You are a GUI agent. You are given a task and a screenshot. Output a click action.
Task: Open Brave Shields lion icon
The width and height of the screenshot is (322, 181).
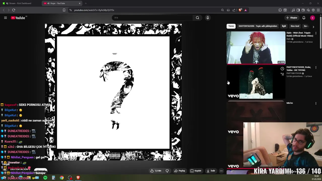click(240, 10)
